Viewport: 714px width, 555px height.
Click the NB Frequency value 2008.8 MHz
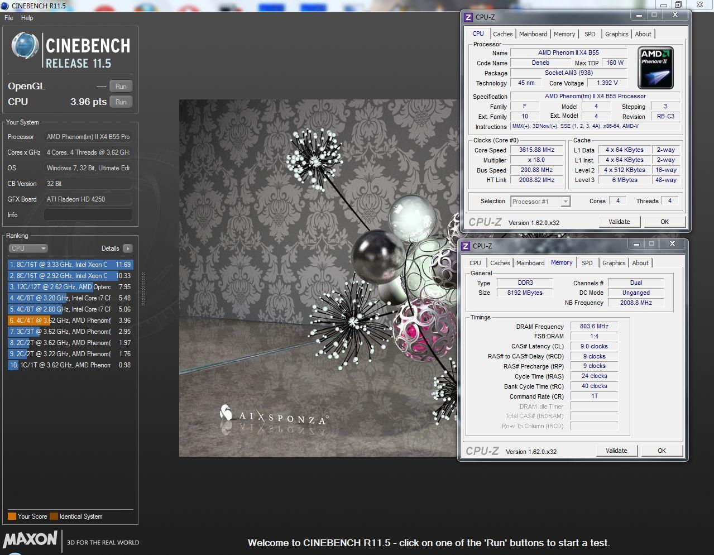[x=636, y=303]
